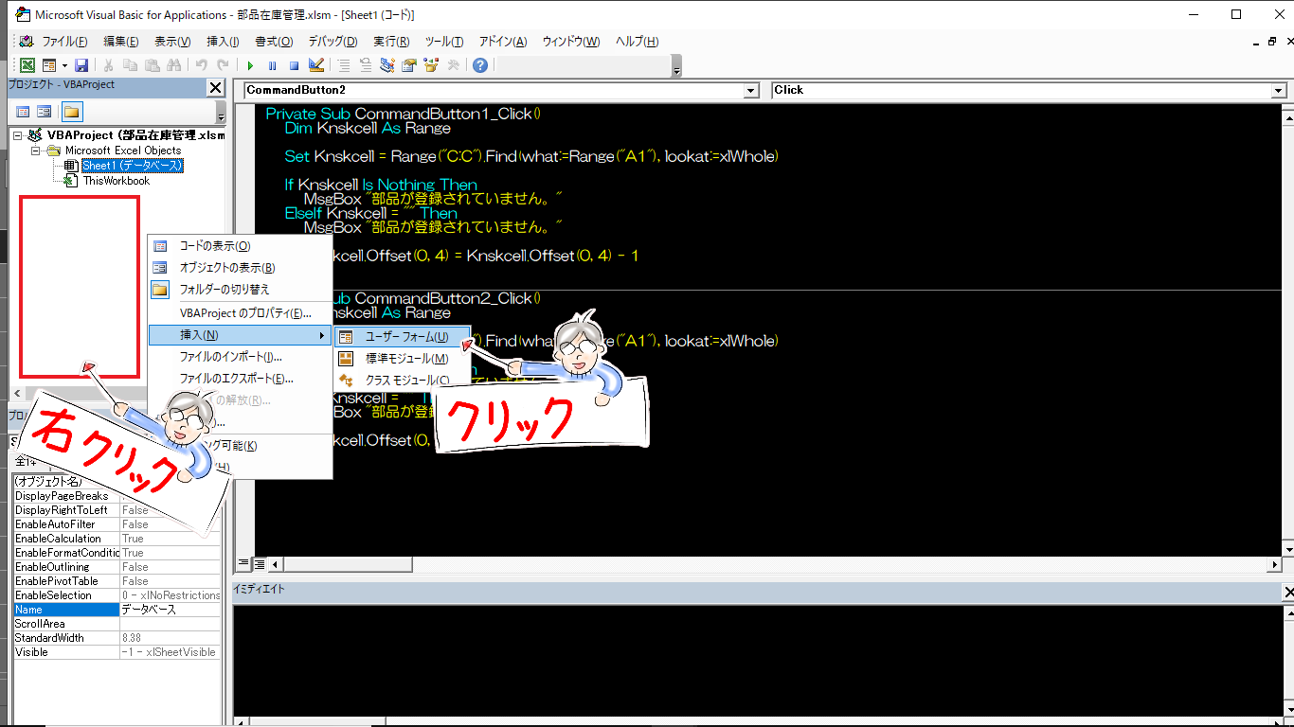This screenshot has height=727, width=1294.
Task: Select クラス モジュール(C) in submenu
Action: pyautogui.click(x=403, y=380)
